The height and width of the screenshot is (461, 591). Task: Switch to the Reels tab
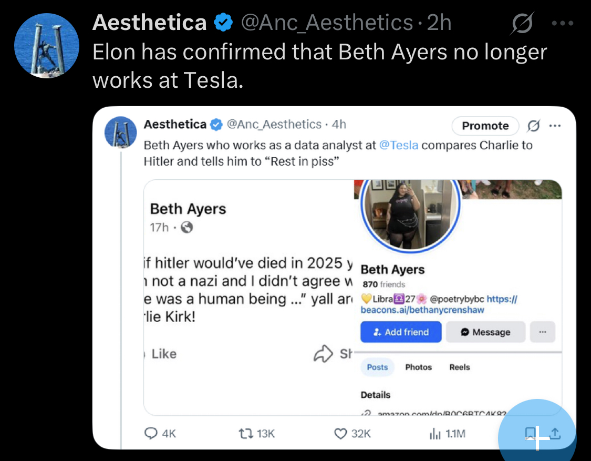coord(460,367)
